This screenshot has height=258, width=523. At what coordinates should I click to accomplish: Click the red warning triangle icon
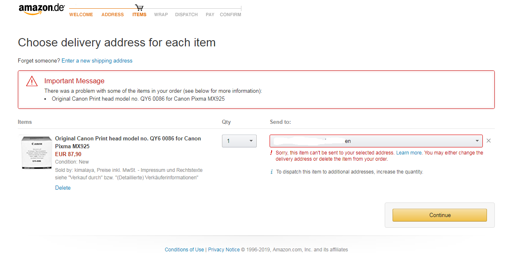point(32,81)
